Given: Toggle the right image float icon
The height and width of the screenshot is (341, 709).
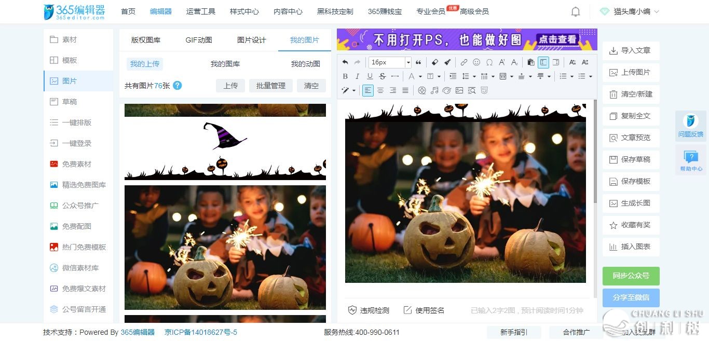Looking at the screenshot, I should pos(556,62).
